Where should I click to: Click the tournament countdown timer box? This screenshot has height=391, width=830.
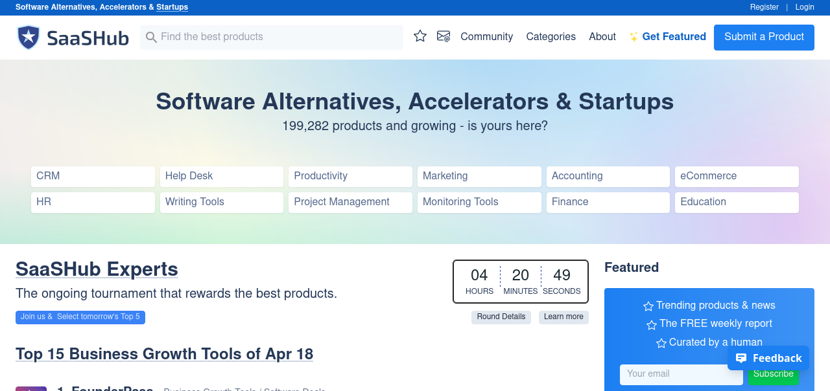pos(521,282)
